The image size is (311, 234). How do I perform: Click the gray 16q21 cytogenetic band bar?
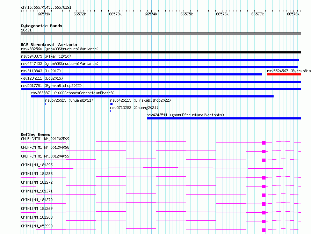(x=161, y=34)
